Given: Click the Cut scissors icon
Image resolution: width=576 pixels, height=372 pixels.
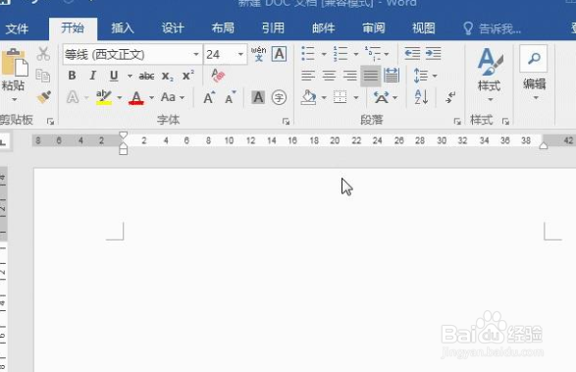Looking at the screenshot, I should (x=43, y=54).
